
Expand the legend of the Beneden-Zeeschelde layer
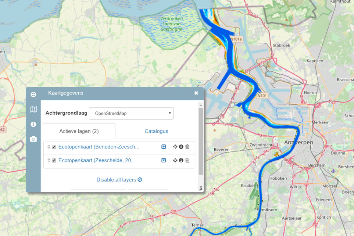click(x=164, y=147)
